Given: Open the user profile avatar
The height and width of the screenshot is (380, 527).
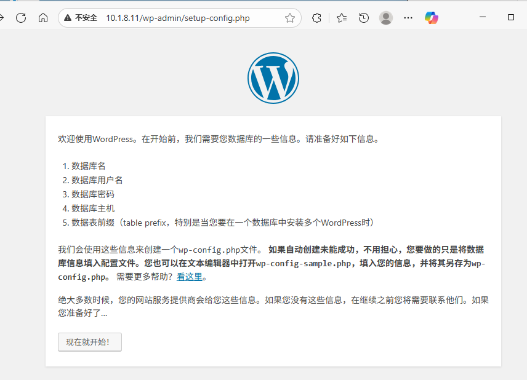Looking at the screenshot, I should point(386,18).
